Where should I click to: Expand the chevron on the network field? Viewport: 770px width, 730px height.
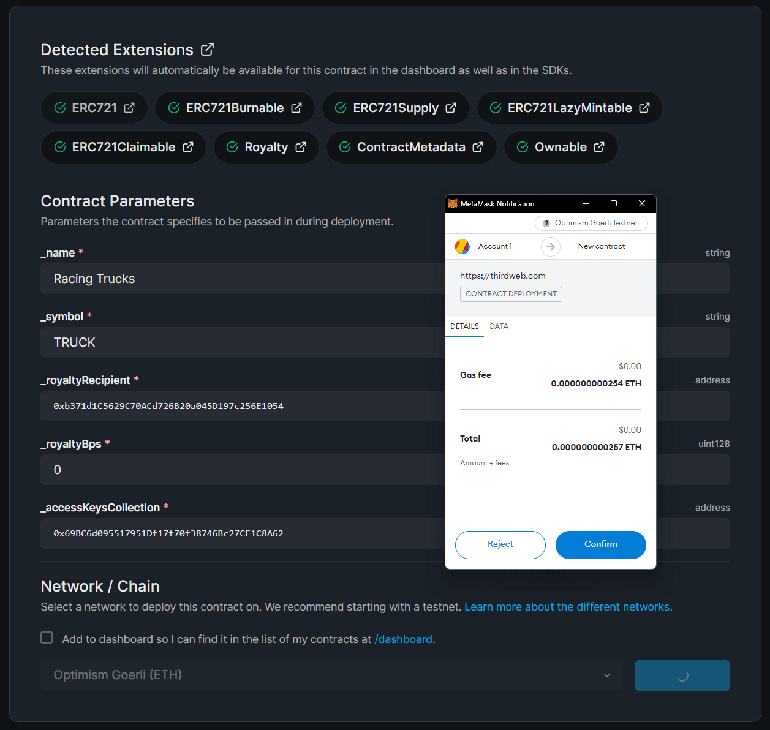point(606,675)
